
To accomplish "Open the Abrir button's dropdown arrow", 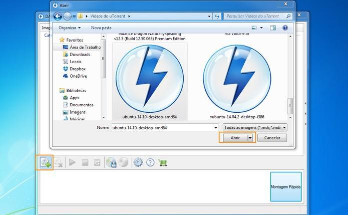I will [250, 138].
